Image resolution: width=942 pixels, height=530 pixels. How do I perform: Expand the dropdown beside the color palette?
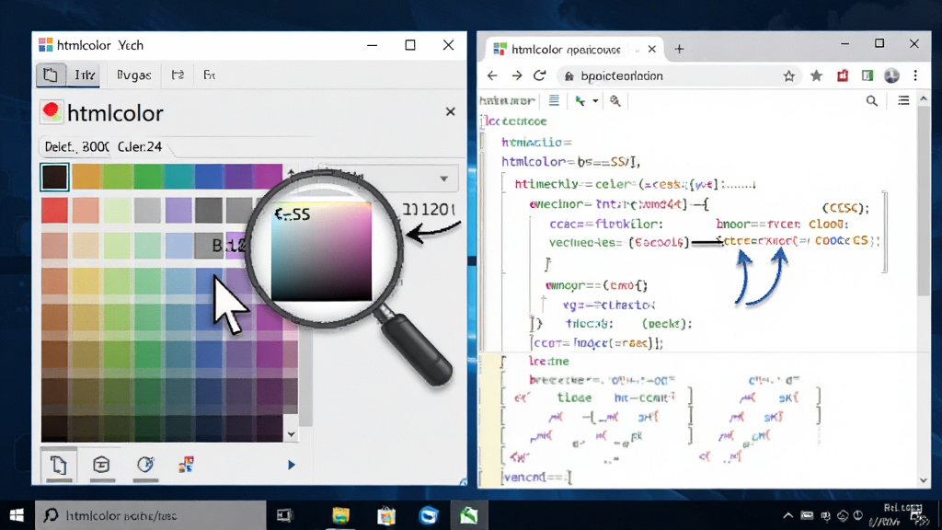(x=443, y=179)
